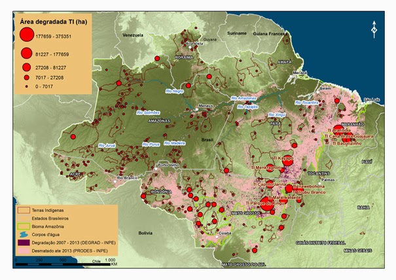The image size is (396, 280).
Task: Click the largest legend circle for 177659 - 375351
Action: (27, 34)
